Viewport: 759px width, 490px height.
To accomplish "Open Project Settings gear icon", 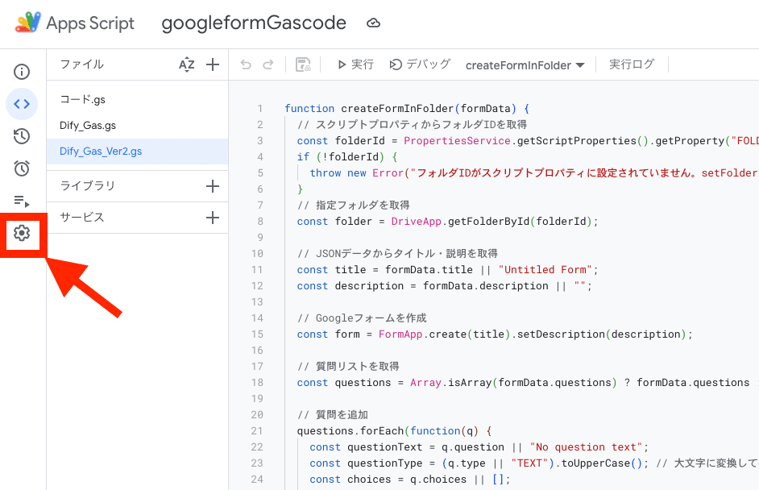I will coord(21,233).
